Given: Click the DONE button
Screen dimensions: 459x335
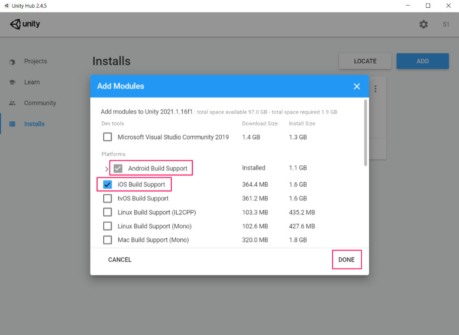Looking at the screenshot, I should click(x=347, y=259).
